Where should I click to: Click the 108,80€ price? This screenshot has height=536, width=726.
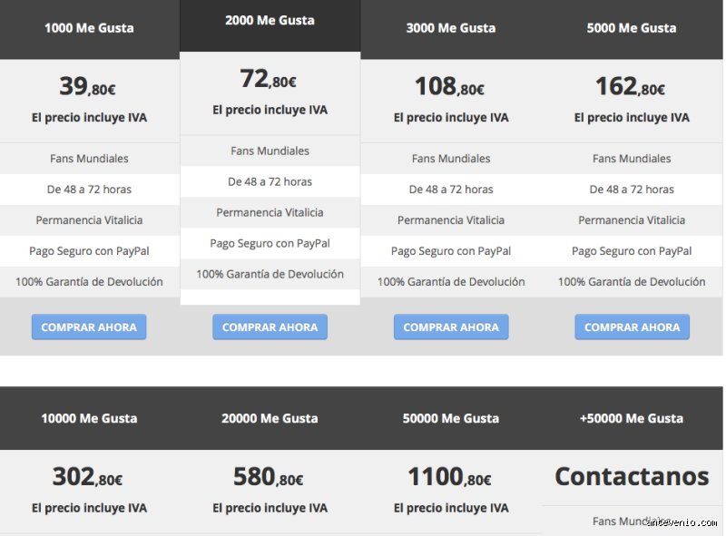449,86
